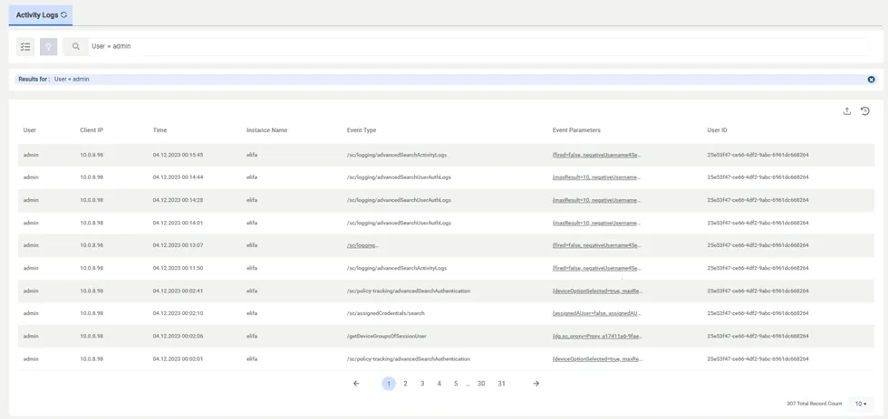Go to page 5
The height and width of the screenshot is (419, 888).
[x=455, y=384]
